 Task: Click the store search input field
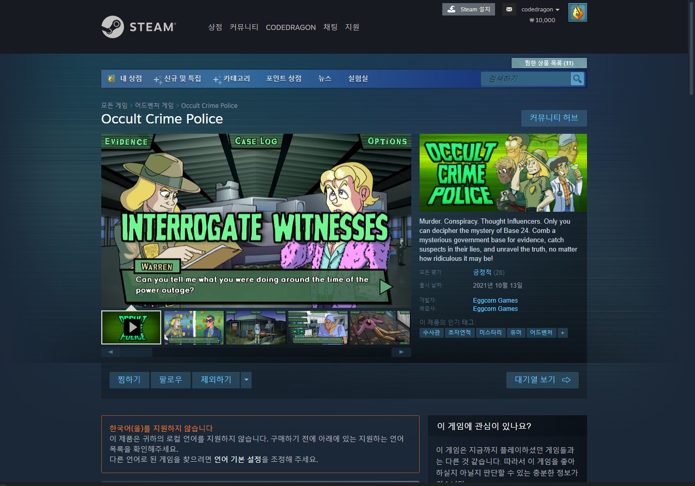coord(526,79)
